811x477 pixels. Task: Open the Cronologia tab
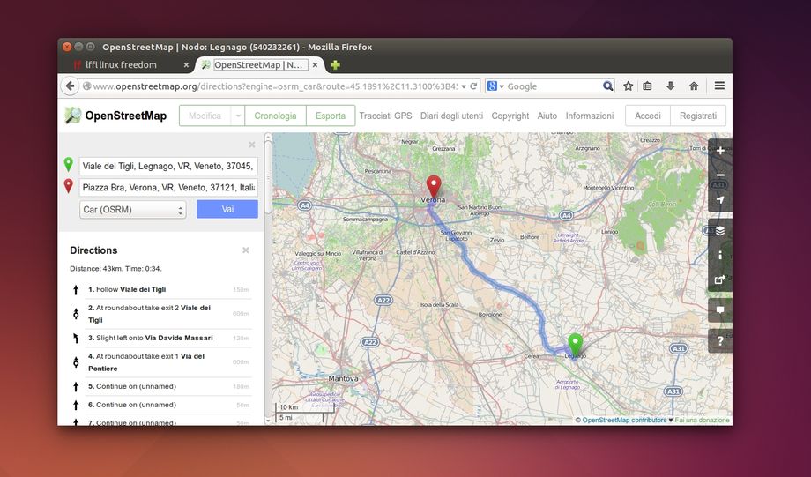click(275, 116)
